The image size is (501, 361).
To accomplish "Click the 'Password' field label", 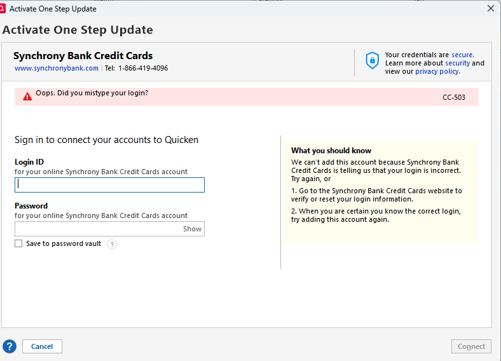I will tap(31, 206).
